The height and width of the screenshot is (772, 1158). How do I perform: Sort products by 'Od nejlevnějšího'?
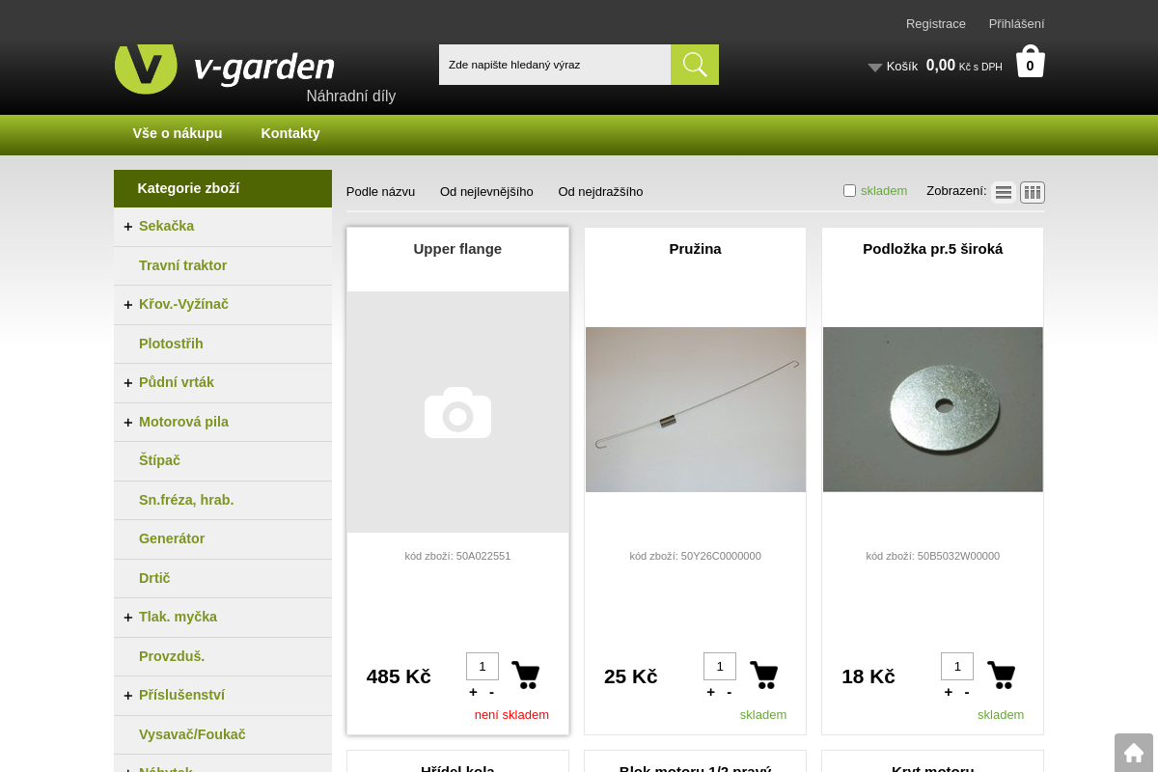[x=486, y=191]
